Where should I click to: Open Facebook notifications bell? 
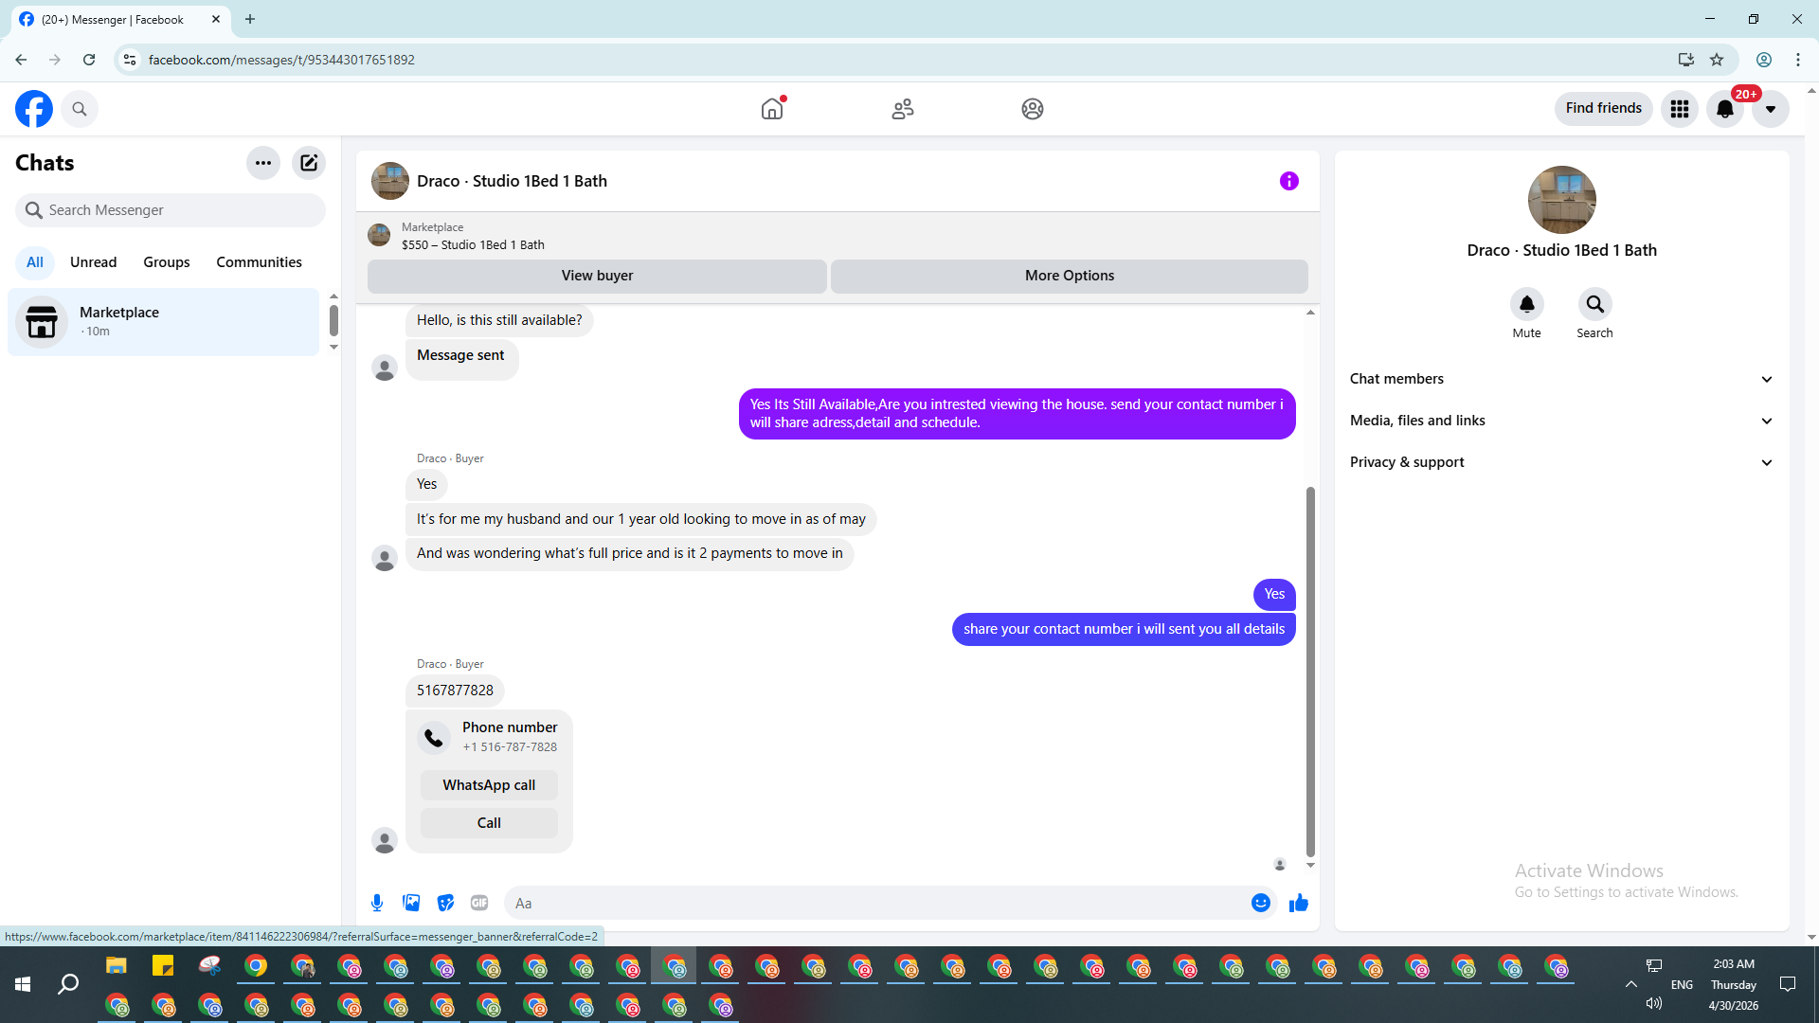[1724, 109]
